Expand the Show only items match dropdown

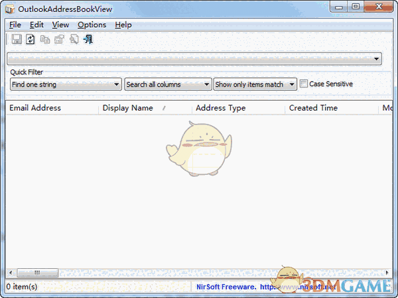coord(255,84)
